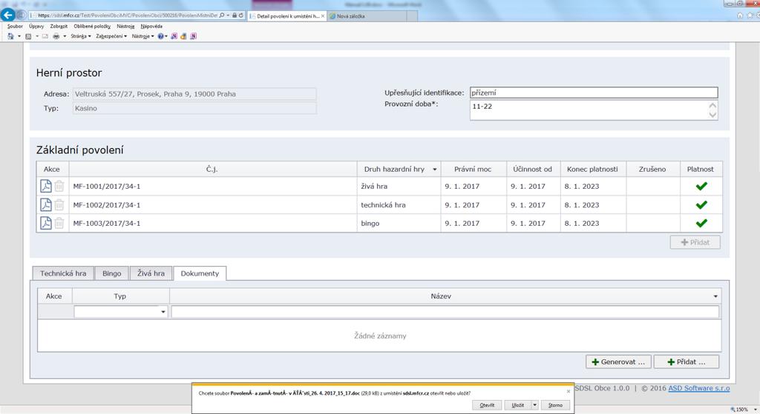This screenshot has width=760, height=414.
Task: Switch to the Bingo tab
Action: click(x=111, y=273)
